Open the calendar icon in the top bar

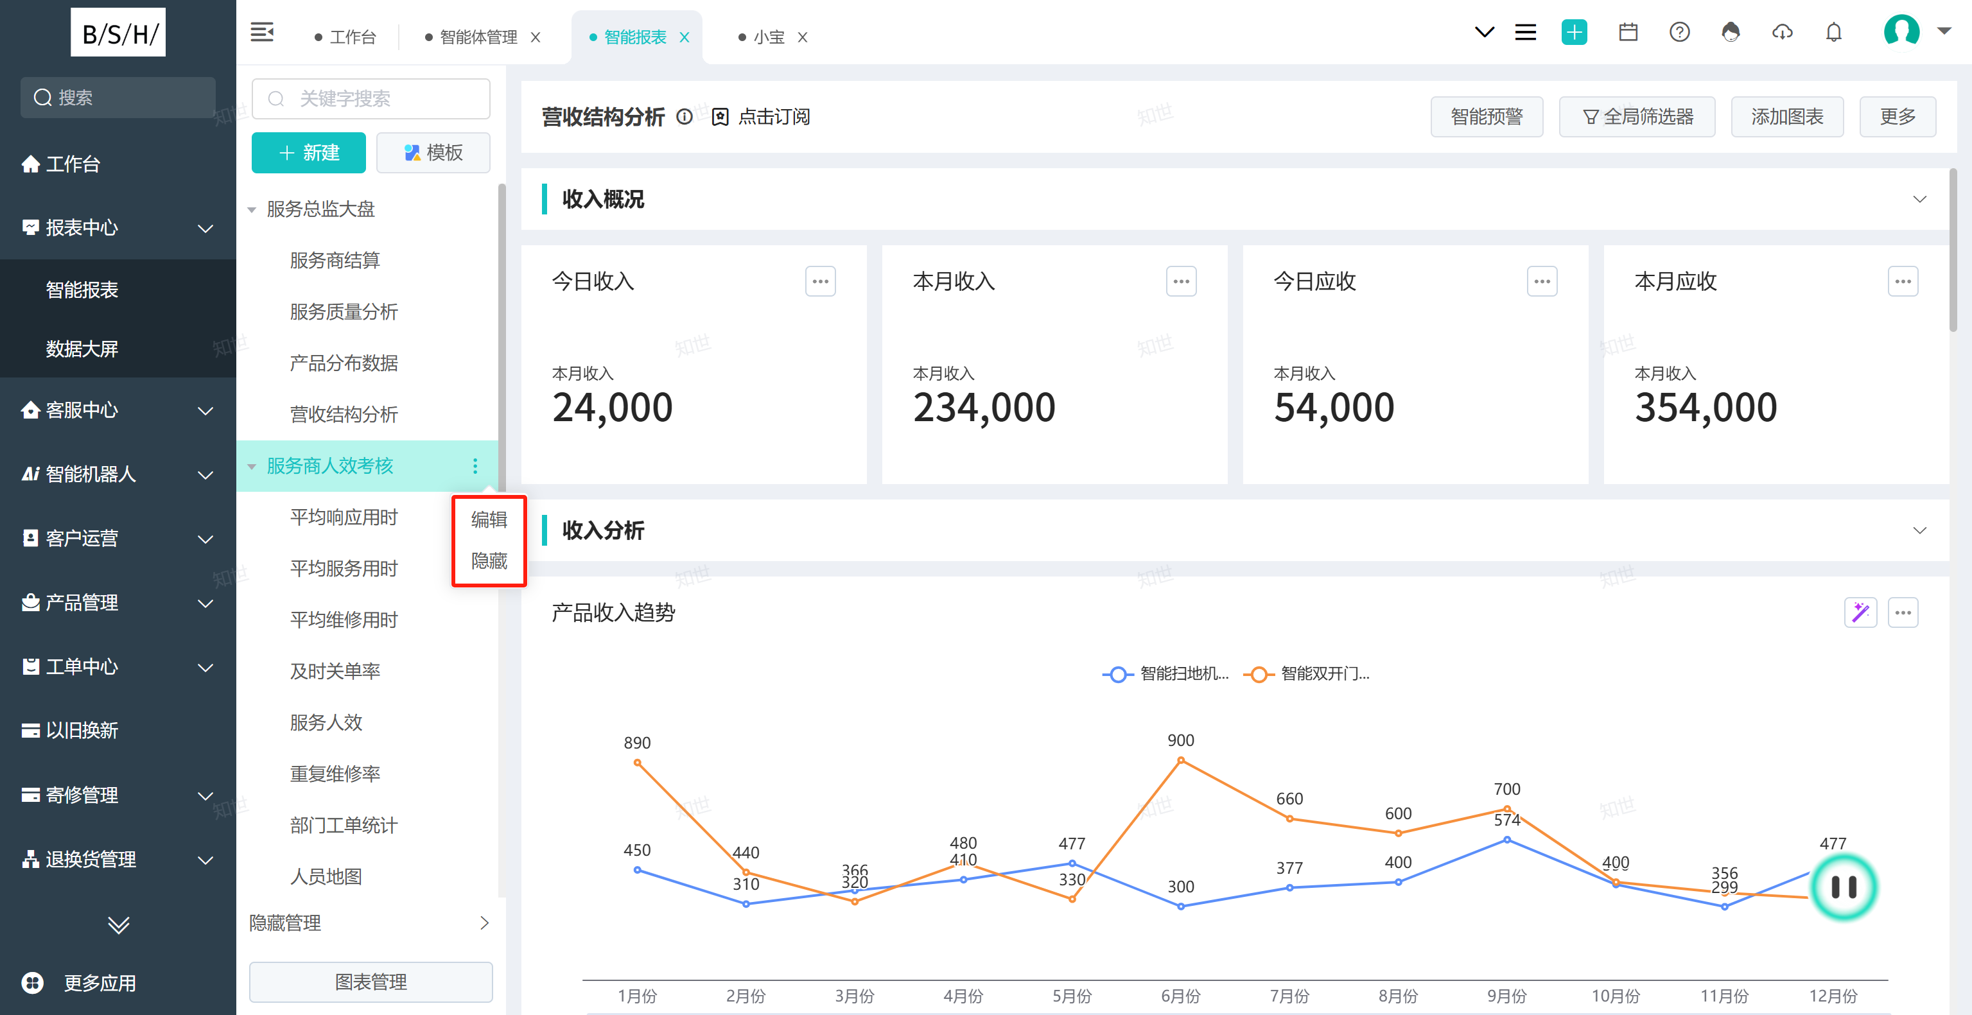[1628, 32]
